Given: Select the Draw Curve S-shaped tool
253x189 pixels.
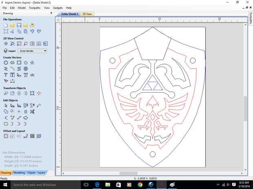Looking at the screenshot, I should [x=19, y=69].
